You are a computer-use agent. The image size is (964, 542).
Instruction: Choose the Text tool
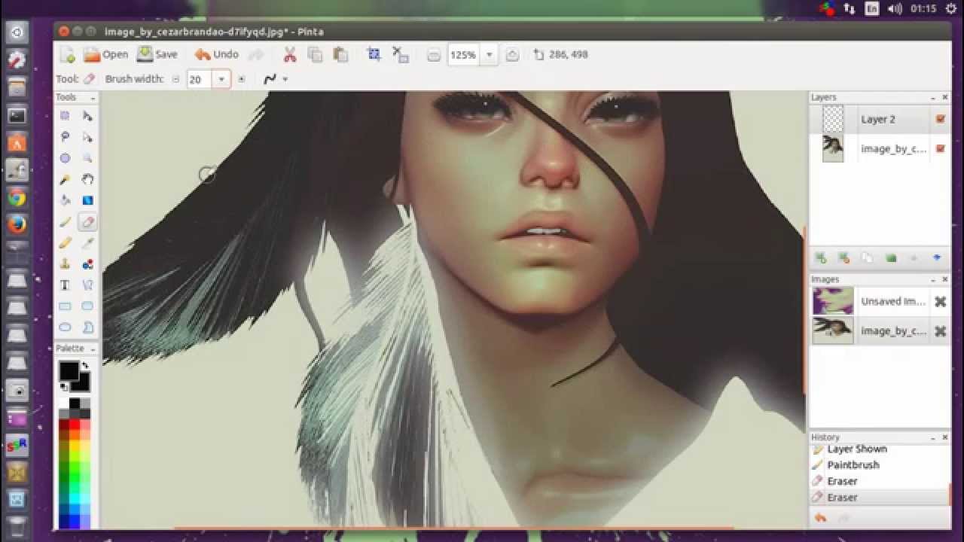pyautogui.click(x=66, y=285)
